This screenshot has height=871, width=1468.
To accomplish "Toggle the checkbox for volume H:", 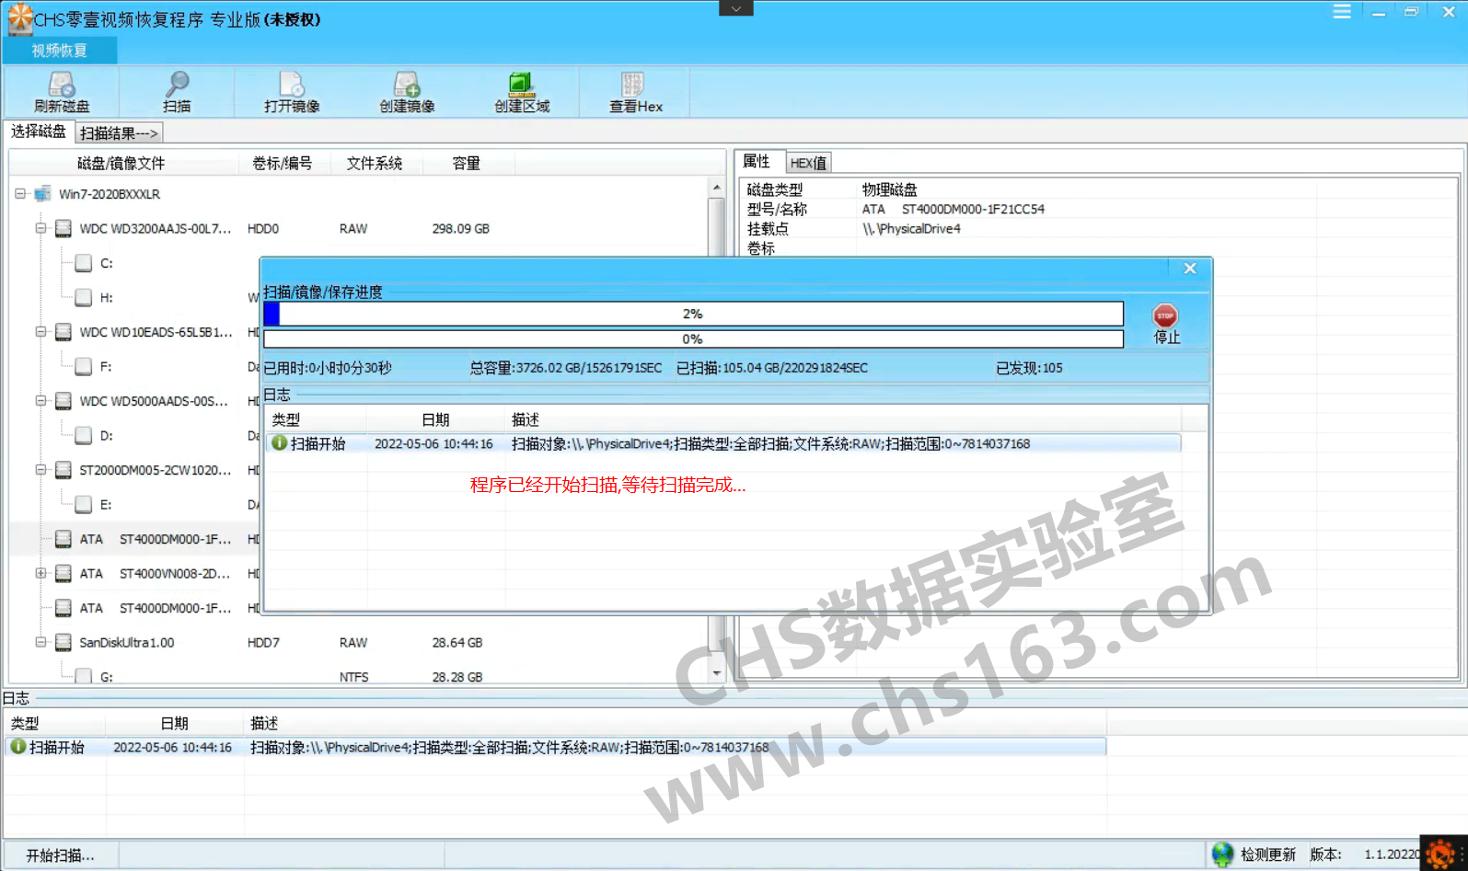I will (84, 298).
